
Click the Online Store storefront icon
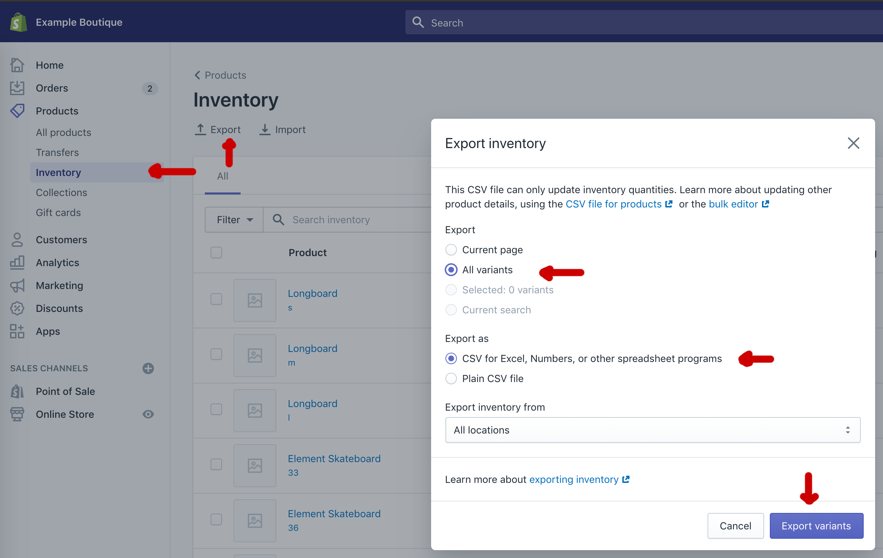[x=17, y=414]
